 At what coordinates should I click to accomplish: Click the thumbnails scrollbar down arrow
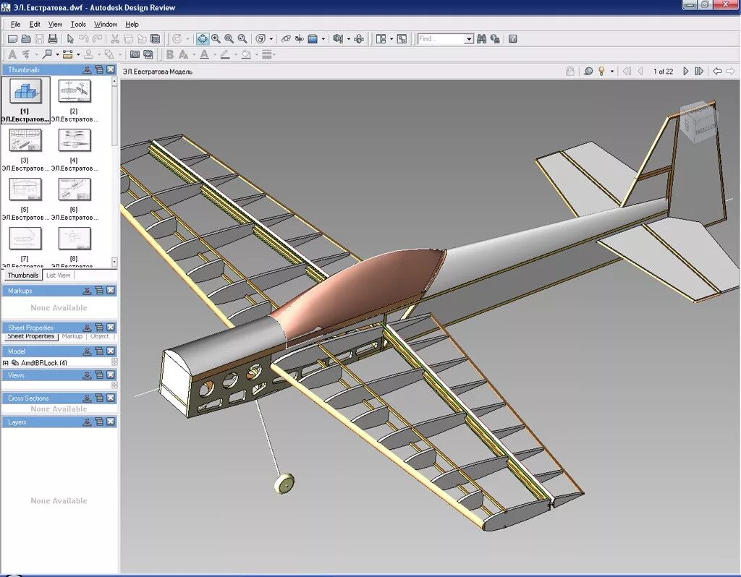point(114,262)
